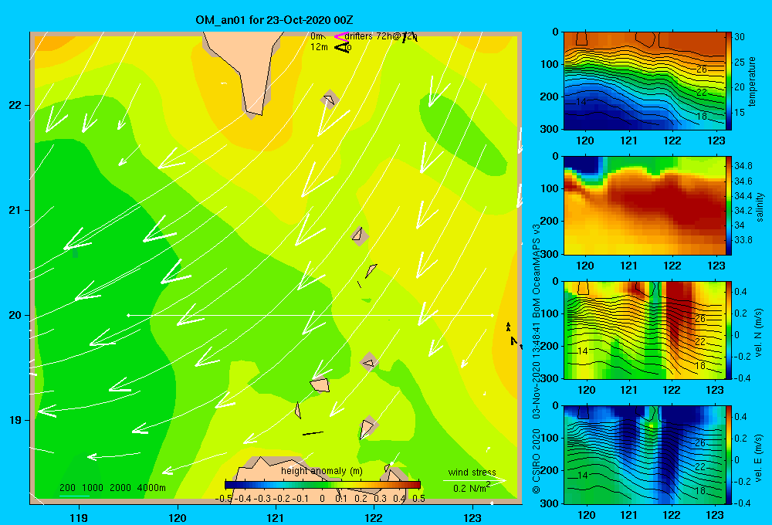Screen dimensions: 772x525
Task: Click the "30" tick on temperature colorbar
Action: click(x=740, y=37)
